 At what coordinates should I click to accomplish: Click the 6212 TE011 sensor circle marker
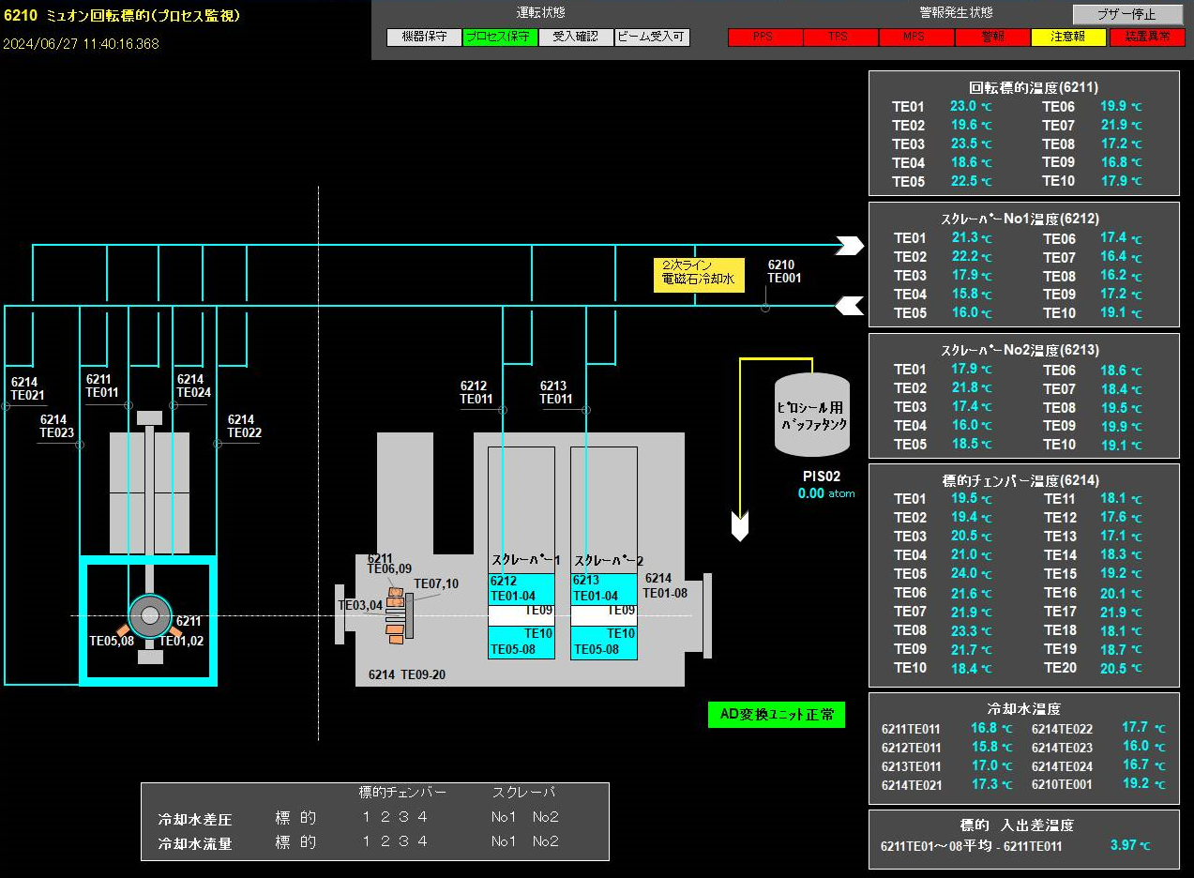click(503, 410)
